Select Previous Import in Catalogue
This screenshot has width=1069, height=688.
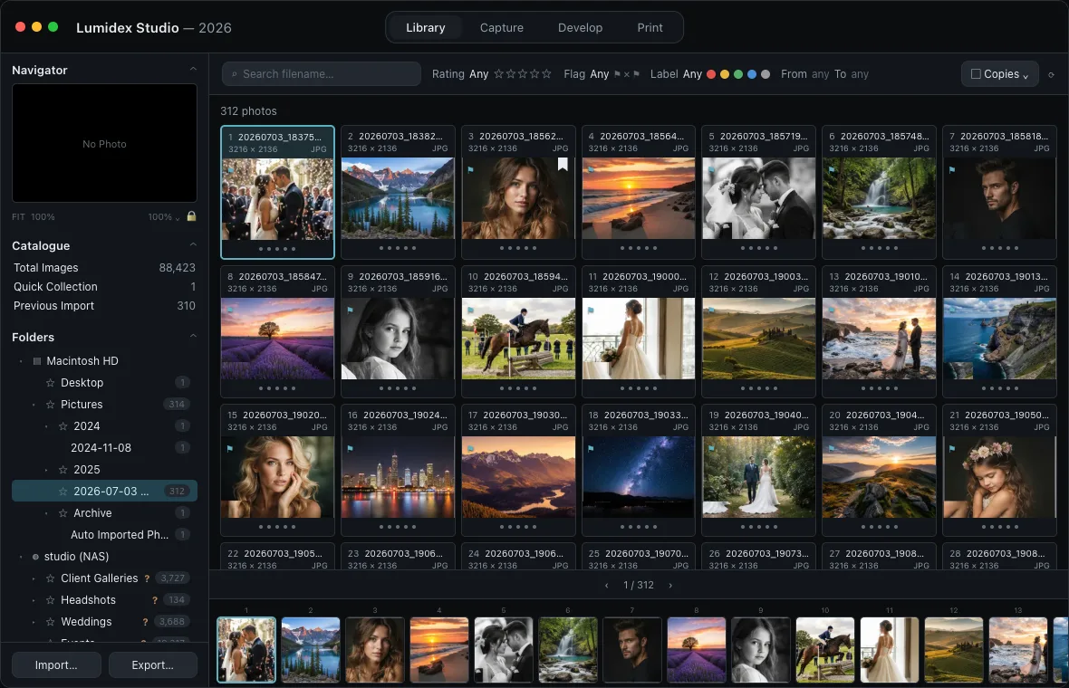click(104, 306)
